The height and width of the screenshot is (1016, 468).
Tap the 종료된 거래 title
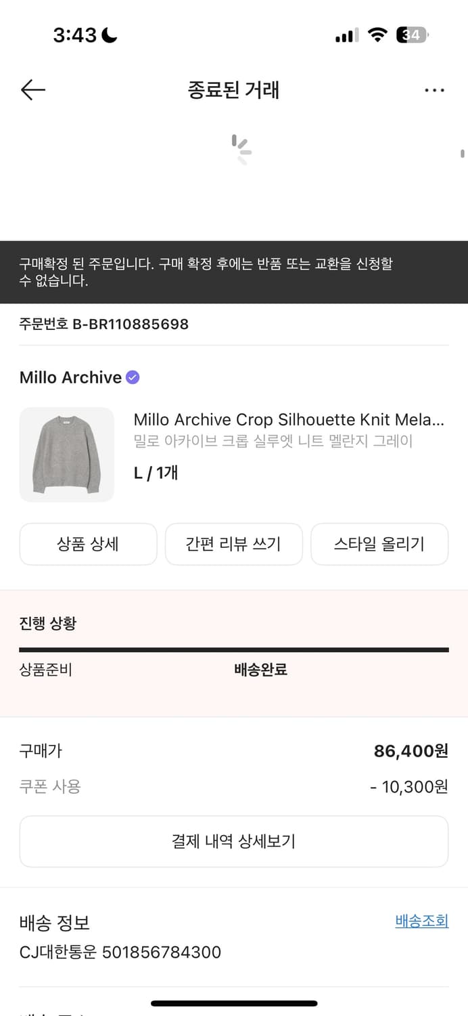pyautogui.click(x=233, y=90)
